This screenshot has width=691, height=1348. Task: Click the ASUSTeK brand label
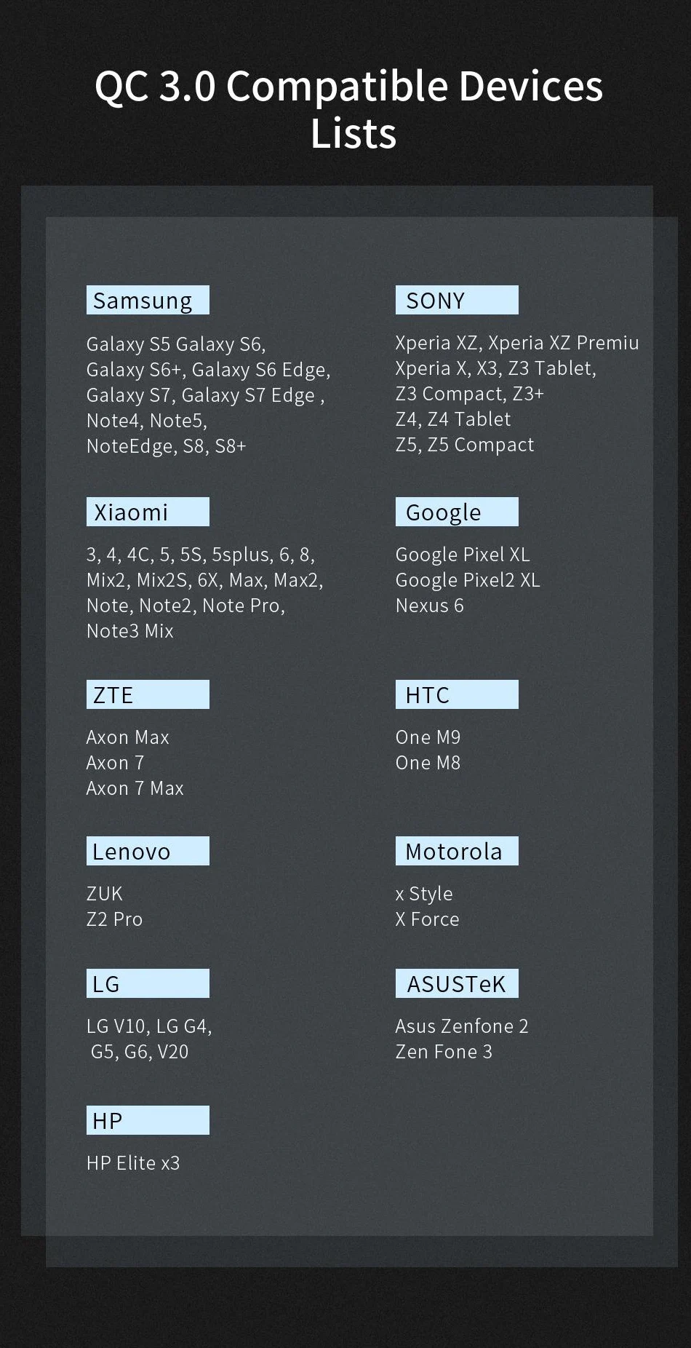pos(456,984)
